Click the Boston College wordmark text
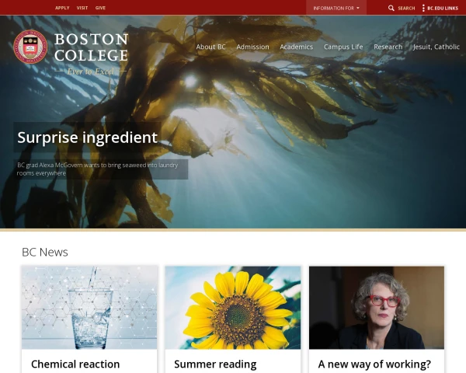This screenshot has width=466, height=373. coord(91,47)
